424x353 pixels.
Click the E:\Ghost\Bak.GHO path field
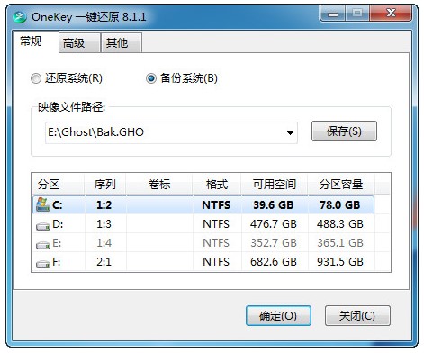tap(171, 132)
